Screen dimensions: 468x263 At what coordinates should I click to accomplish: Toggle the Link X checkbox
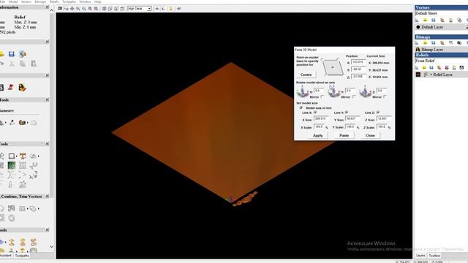pyautogui.click(x=315, y=113)
